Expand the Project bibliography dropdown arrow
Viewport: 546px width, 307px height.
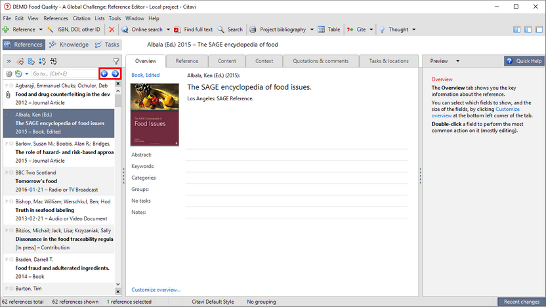(312, 30)
